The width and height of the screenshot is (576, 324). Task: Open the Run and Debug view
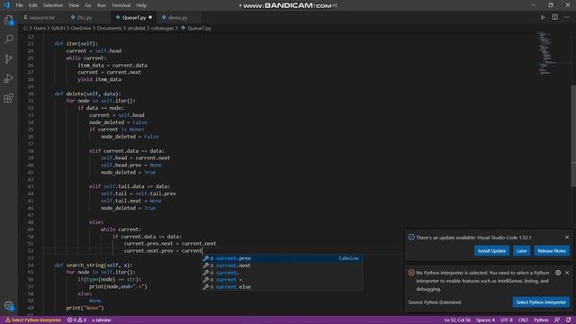(x=9, y=78)
